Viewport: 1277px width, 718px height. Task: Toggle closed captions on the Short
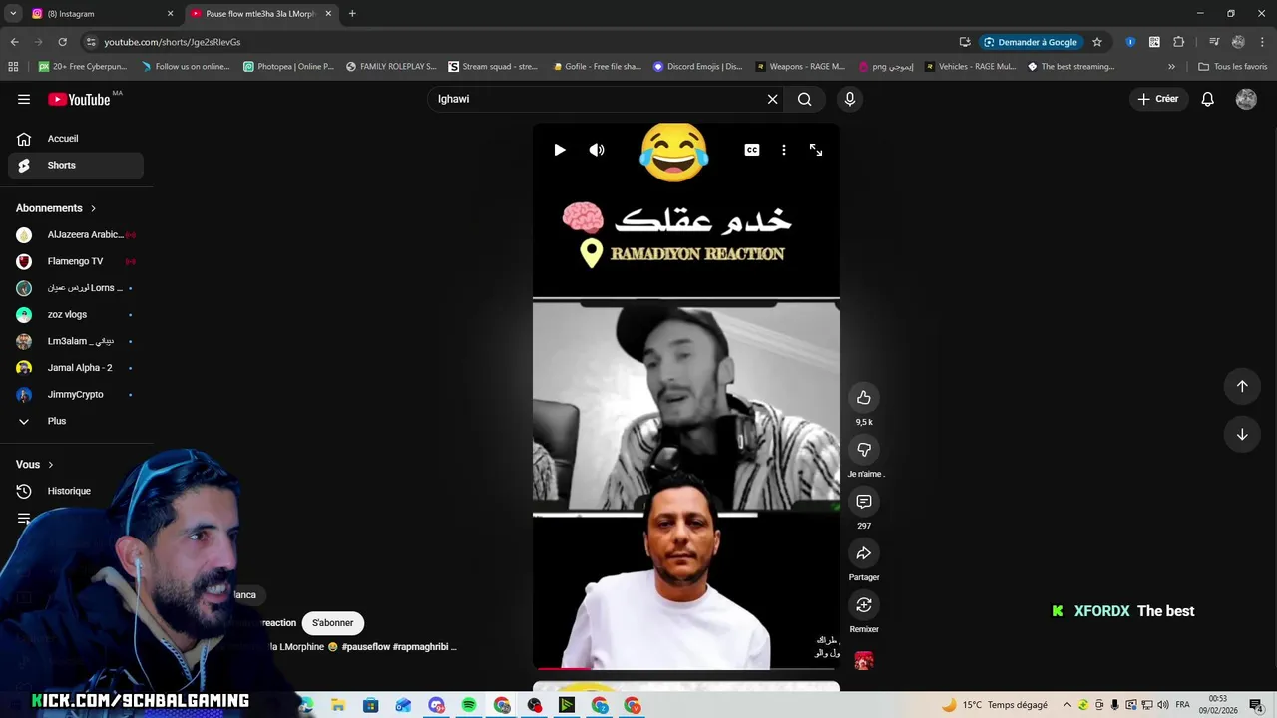pyautogui.click(x=752, y=150)
